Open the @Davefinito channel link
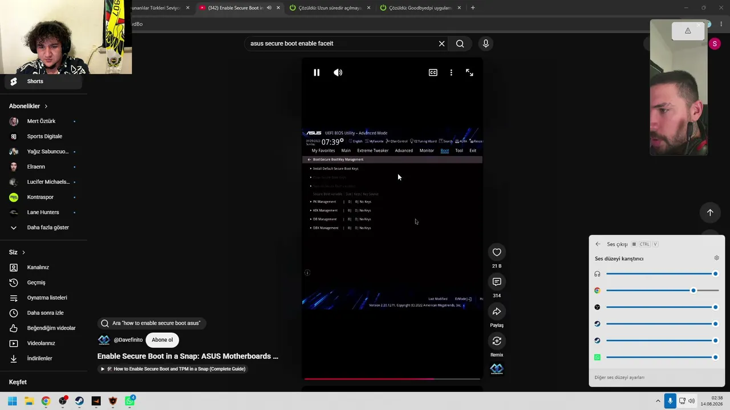Image resolution: width=730 pixels, height=410 pixels. tap(128, 340)
